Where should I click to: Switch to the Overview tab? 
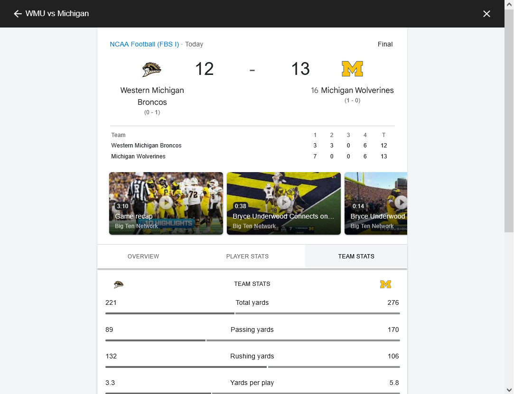pos(143,257)
